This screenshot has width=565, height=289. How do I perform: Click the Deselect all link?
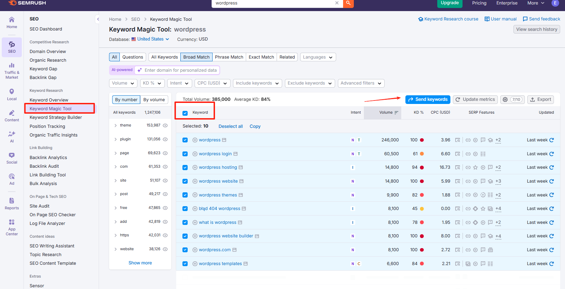point(231,126)
